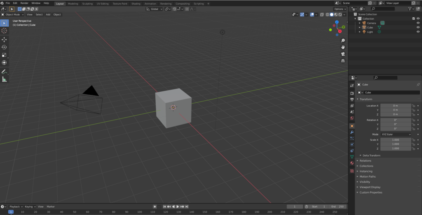Image resolution: width=422 pixels, height=215 pixels.
Task: Select the Scale tool
Action: pos(4,55)
